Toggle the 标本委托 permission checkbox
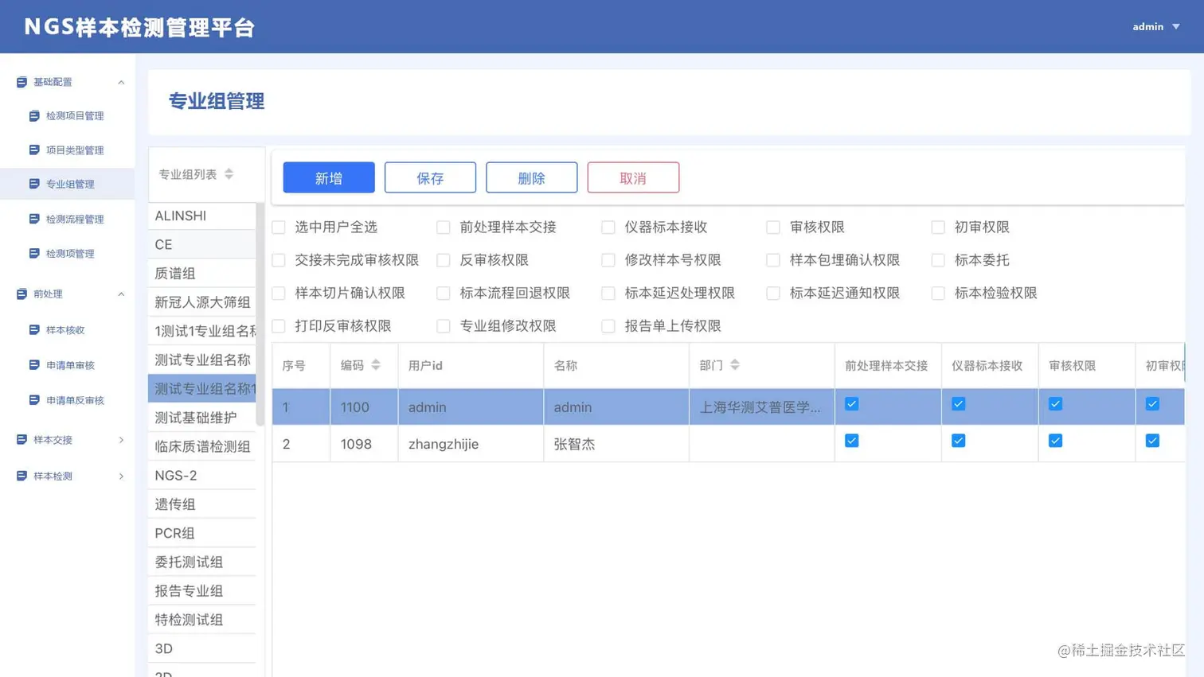Screen dimensions: 1204x677 tap(938, 259)
